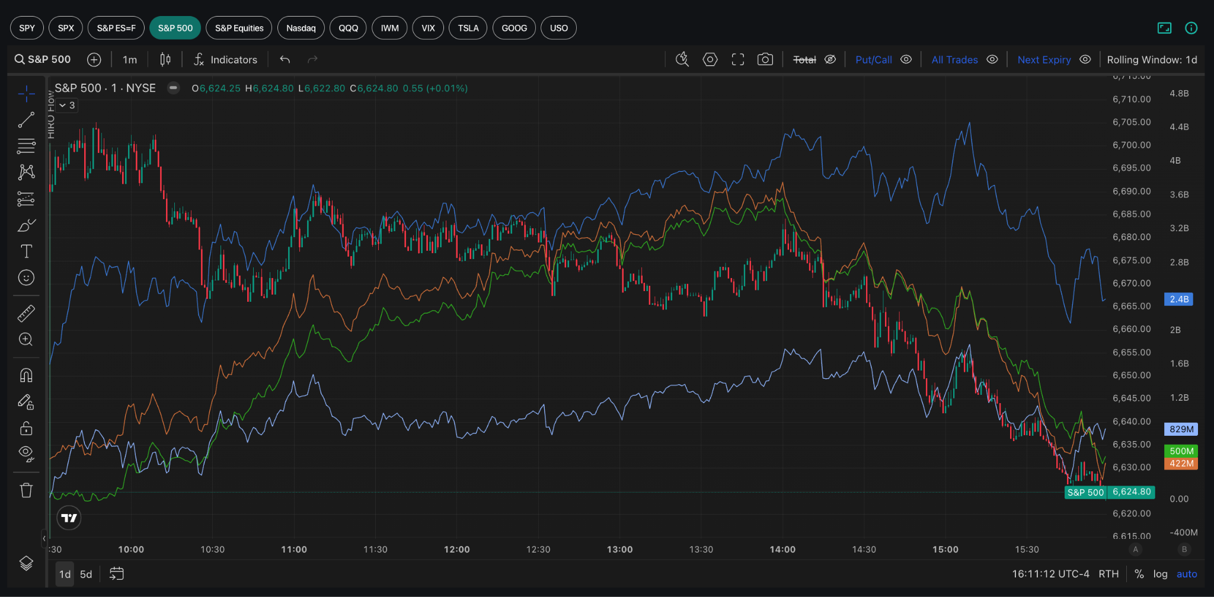Open the candlestick chart style menu

click(x=165, y=59)
